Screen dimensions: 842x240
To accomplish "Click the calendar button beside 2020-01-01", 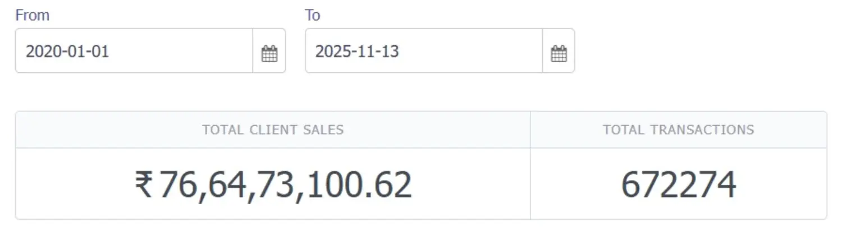I will (x=269, y=51).
